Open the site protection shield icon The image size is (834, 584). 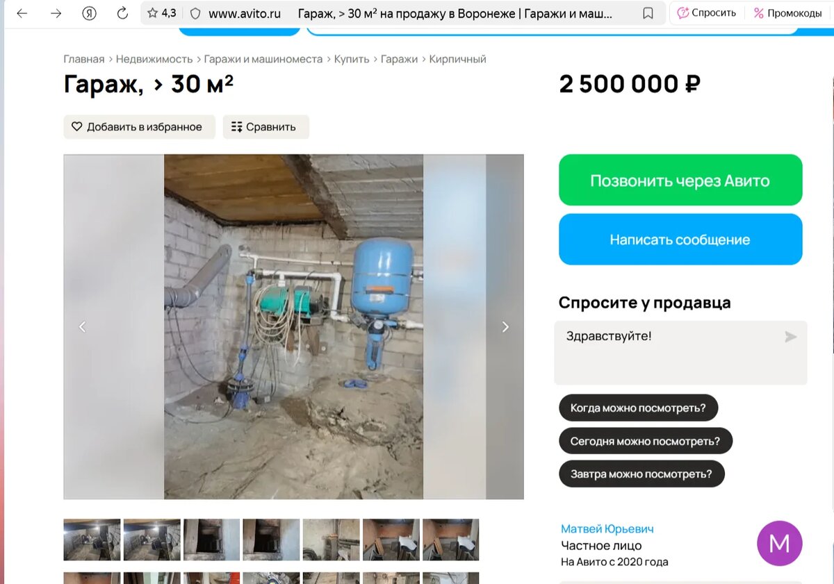(195, 13)
